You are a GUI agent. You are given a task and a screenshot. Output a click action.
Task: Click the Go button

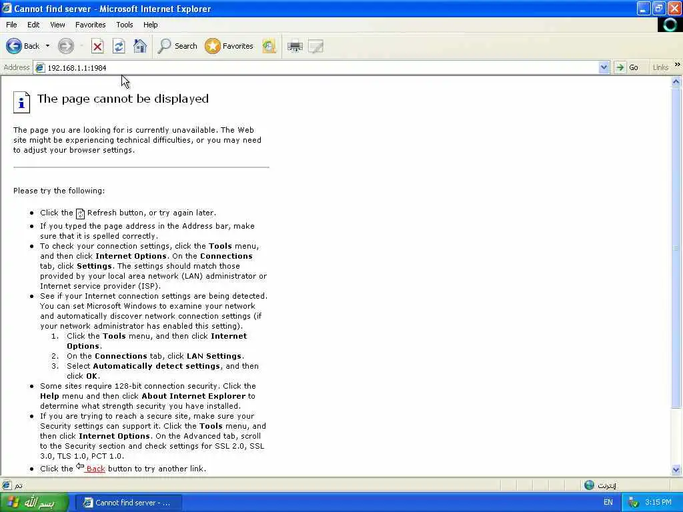coord(628,68)
